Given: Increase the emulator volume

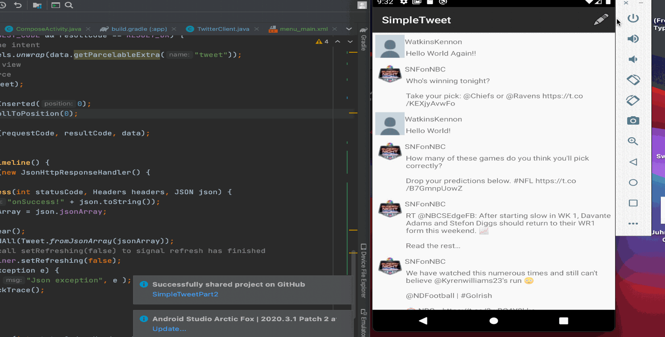Looking at the screenshot, I should point(633,38).
